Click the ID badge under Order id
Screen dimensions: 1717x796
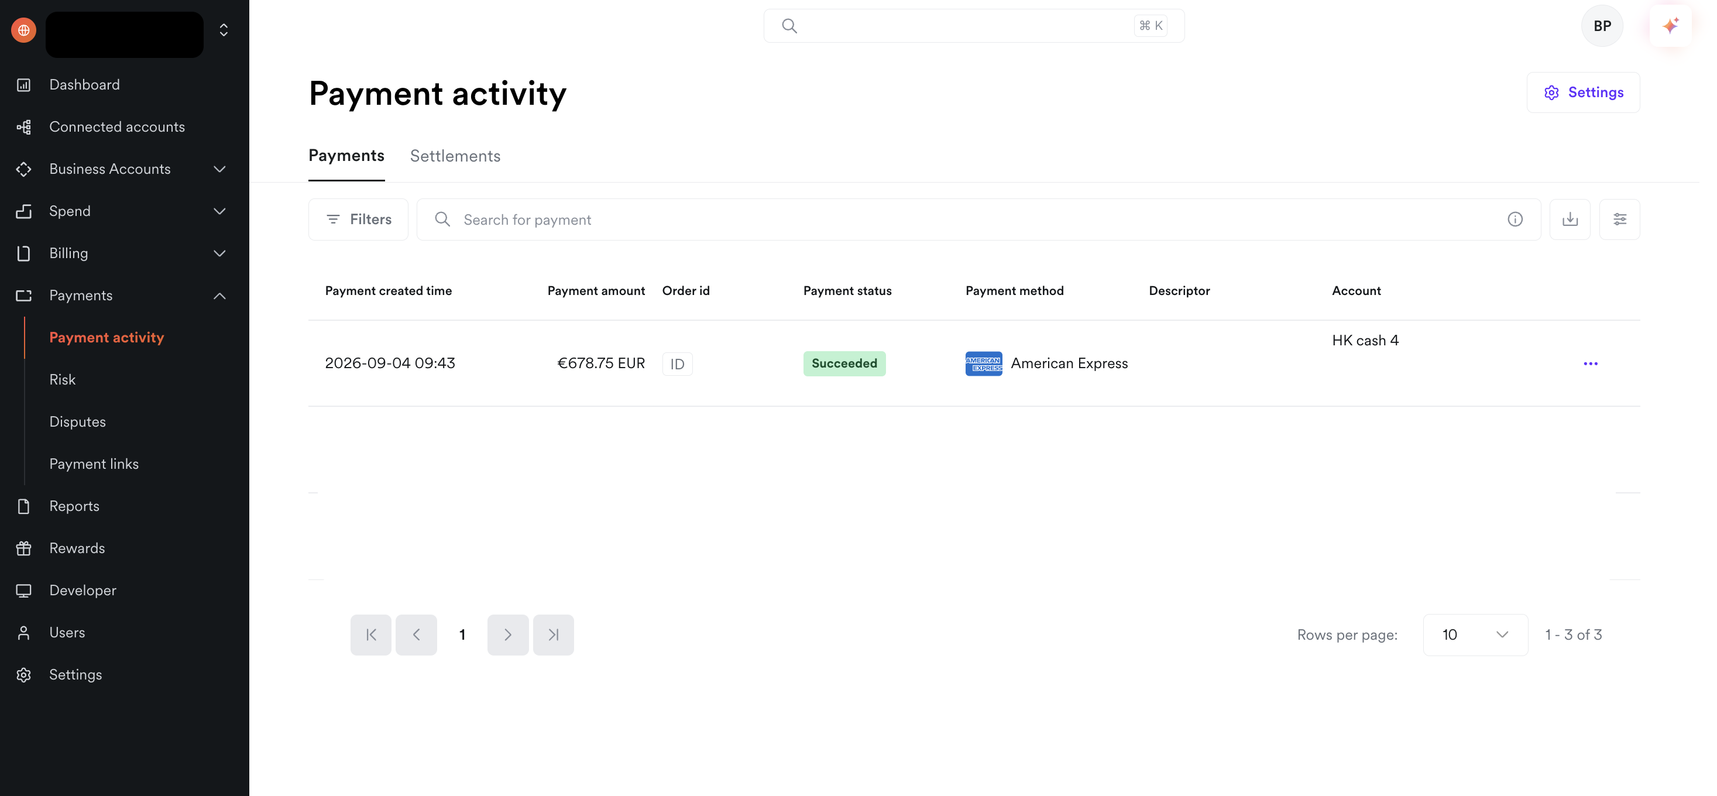[x=677, y=364]
